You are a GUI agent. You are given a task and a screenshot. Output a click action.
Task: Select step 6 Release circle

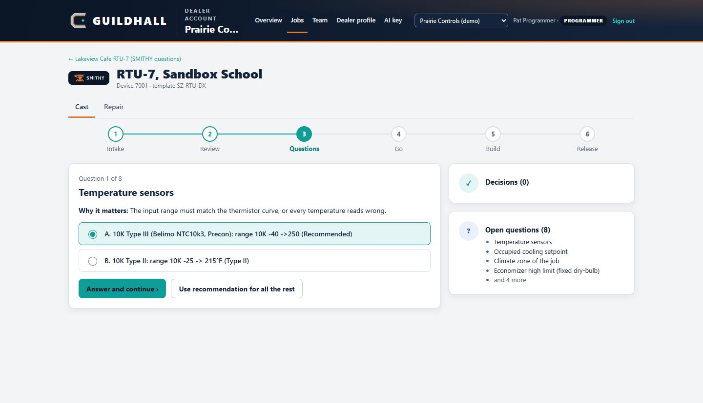point(587,134)
